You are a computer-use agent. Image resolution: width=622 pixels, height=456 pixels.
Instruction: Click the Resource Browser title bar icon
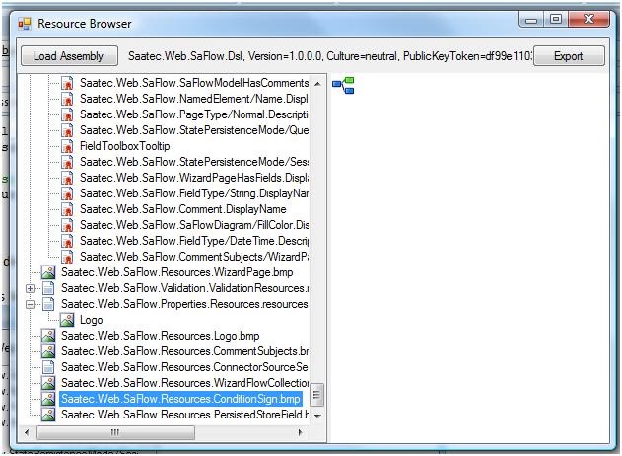click(25, 24)
